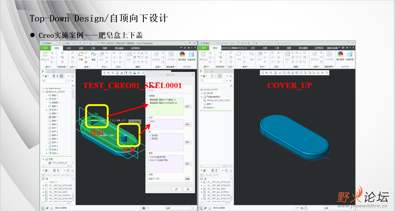Expand 设计项 node in COVER_UP tree
Viewport: 395px width, 211px height.
[202, 93]
